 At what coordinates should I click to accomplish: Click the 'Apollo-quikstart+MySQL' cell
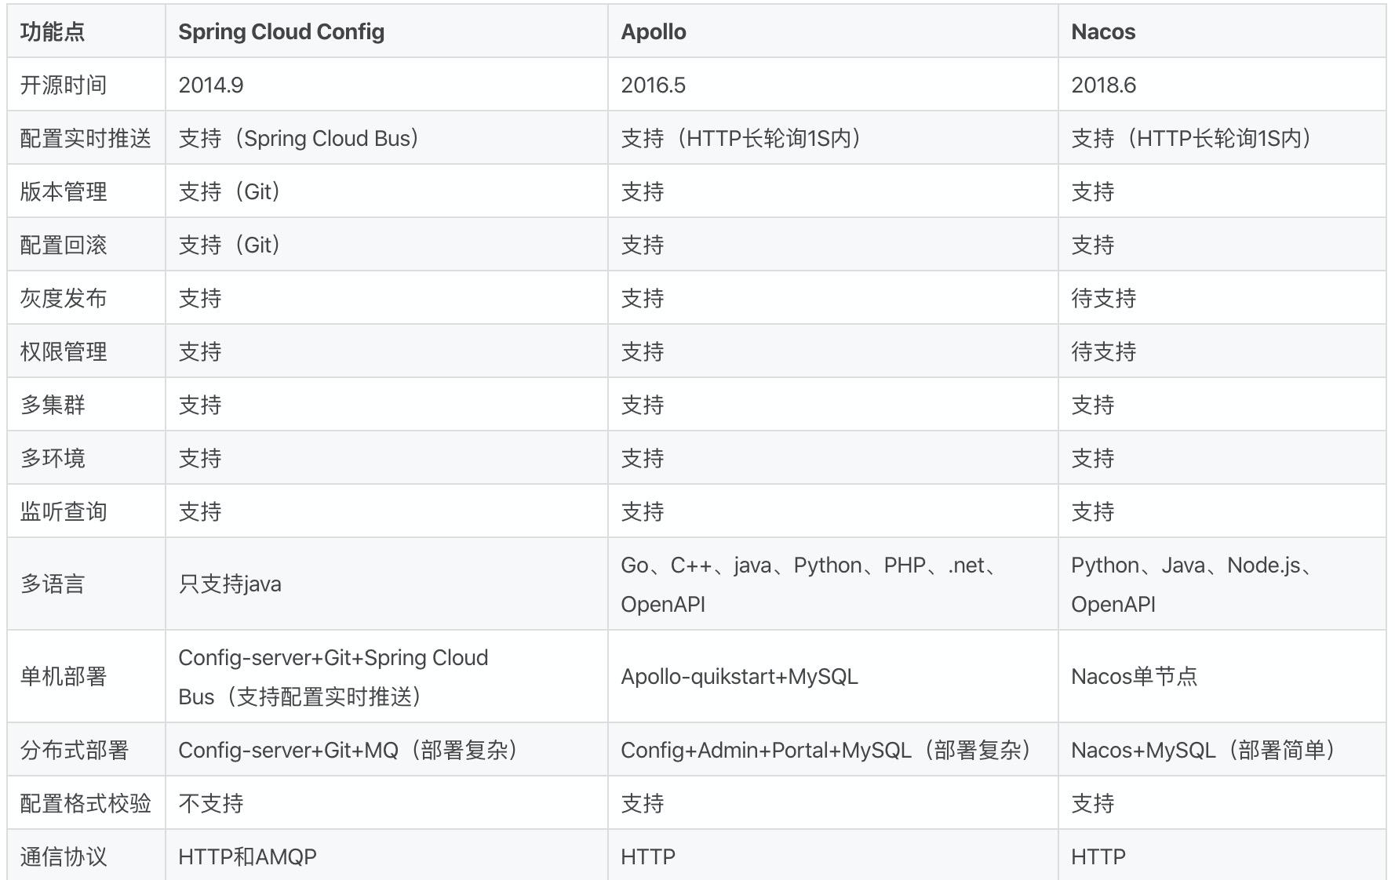tap(833, 676)
